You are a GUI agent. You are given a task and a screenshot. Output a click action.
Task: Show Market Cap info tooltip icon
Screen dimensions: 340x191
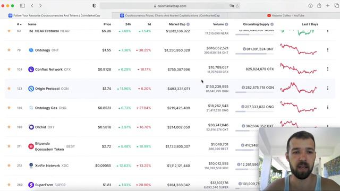coord(188,24)
